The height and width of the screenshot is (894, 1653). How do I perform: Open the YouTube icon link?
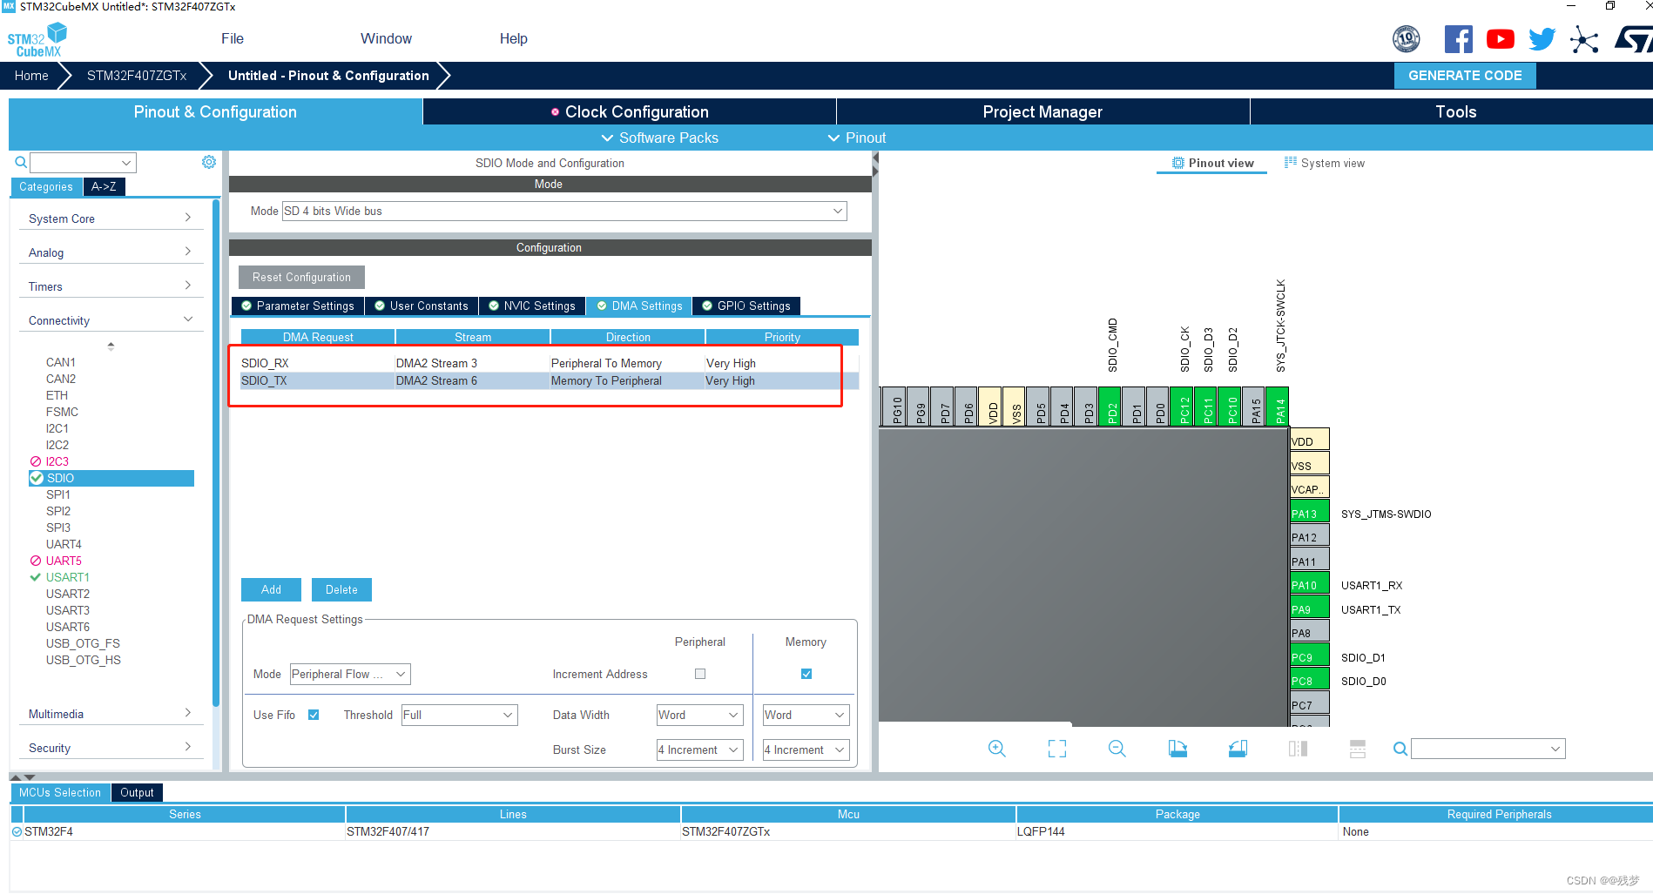pos(1500,39)
